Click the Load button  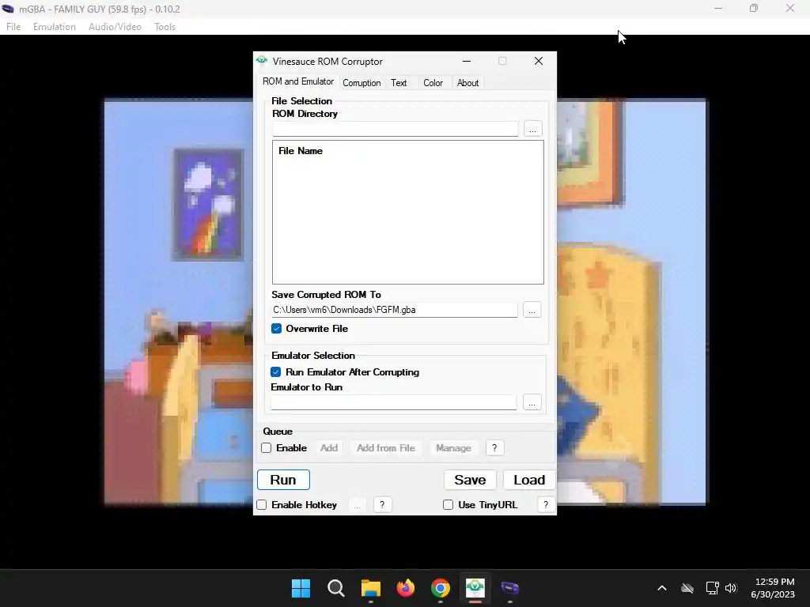[529, 480]
